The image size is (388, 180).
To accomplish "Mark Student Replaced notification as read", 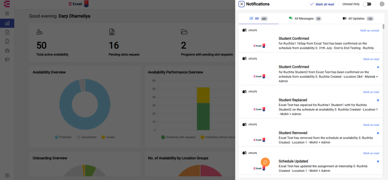I will [x=371, y=92].
